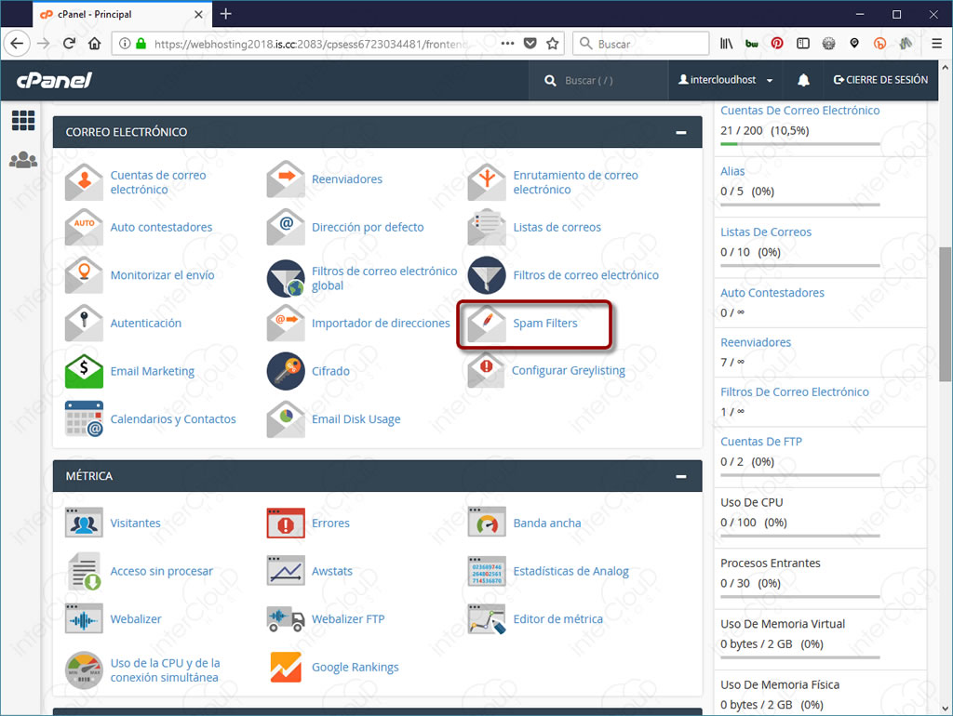Open the Firefox hamburger menu
953x716 pixels.
(936, 44)
